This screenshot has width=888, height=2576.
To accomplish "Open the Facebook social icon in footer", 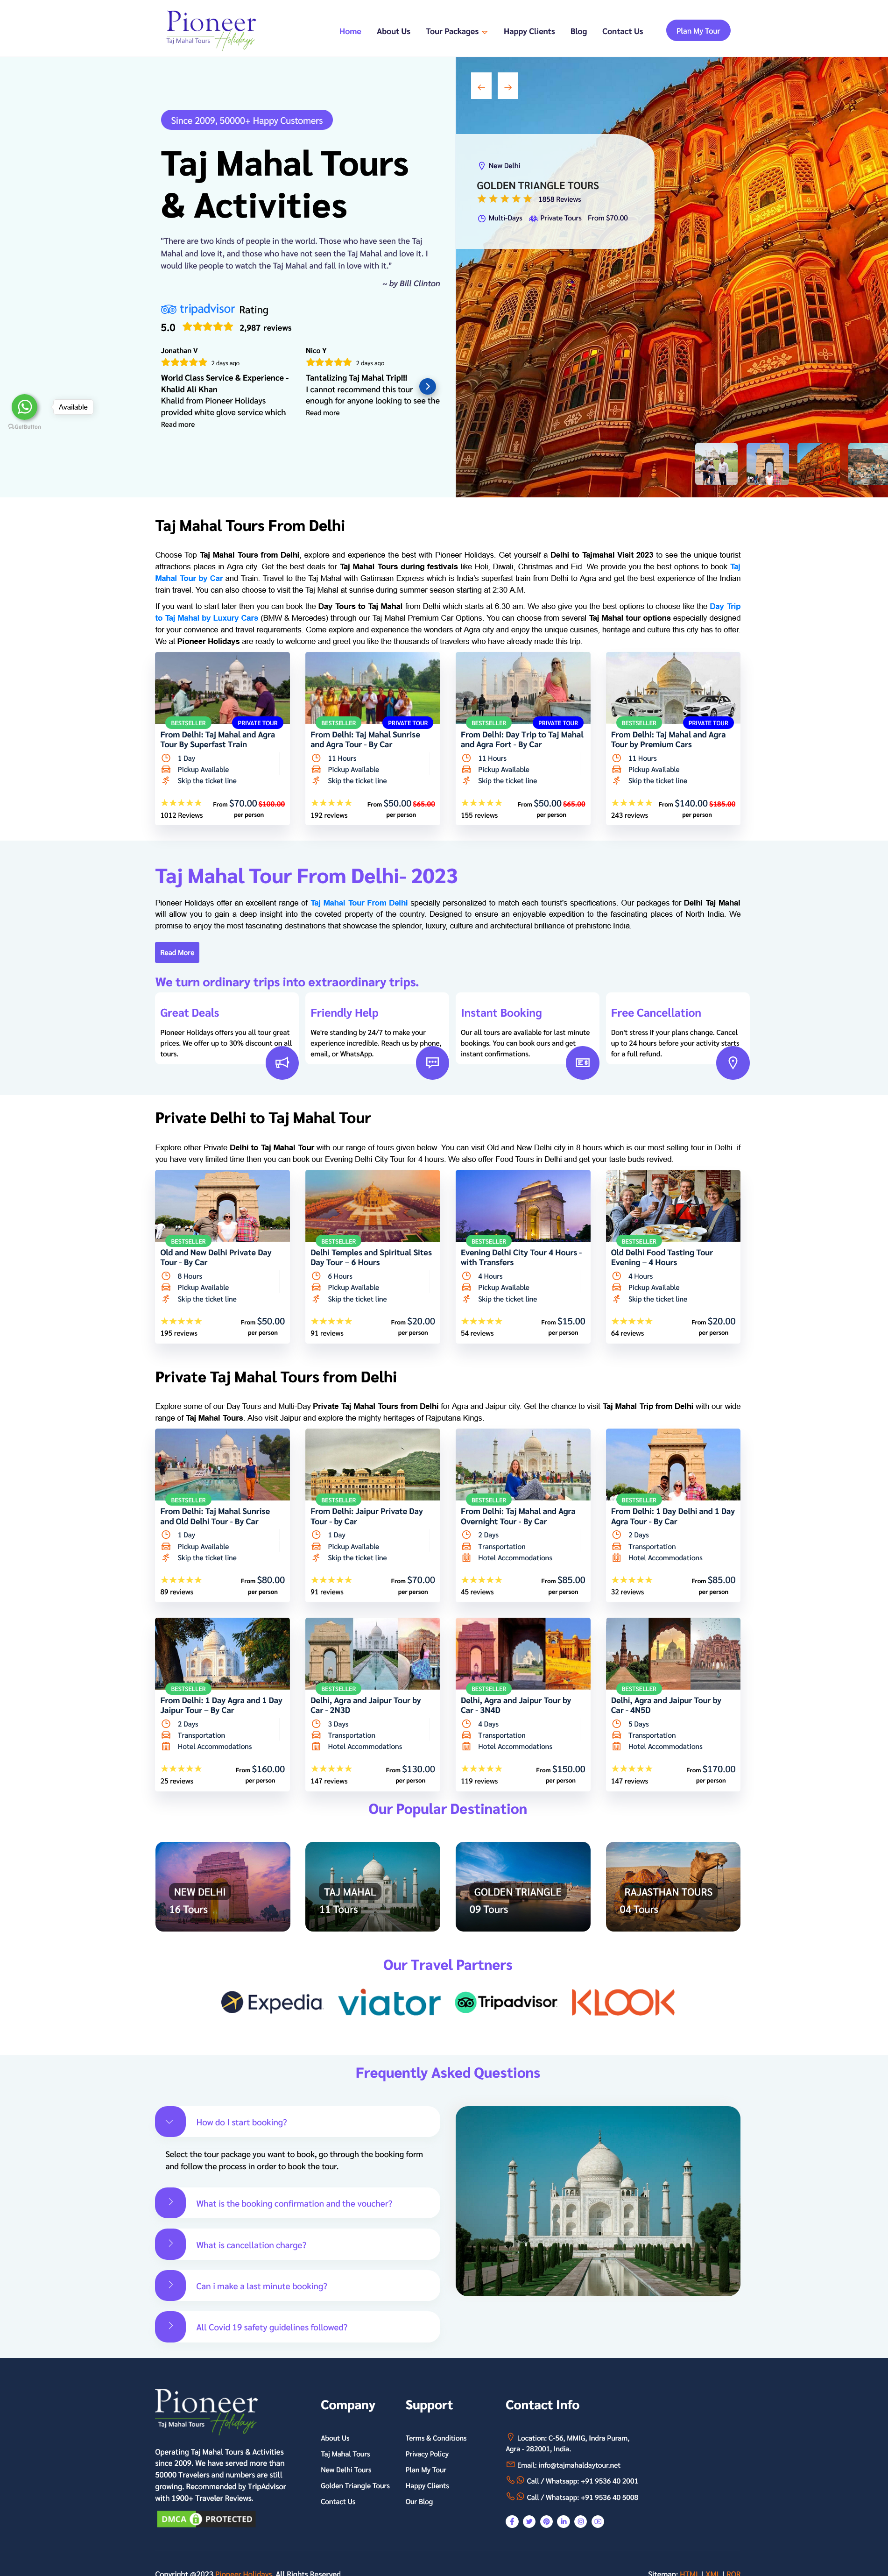I will click(512, 2521).
